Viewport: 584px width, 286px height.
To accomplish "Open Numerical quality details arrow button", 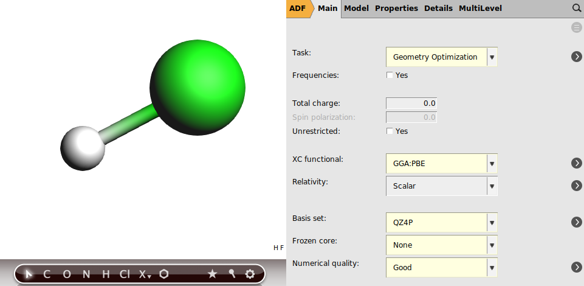I will 577,267.
